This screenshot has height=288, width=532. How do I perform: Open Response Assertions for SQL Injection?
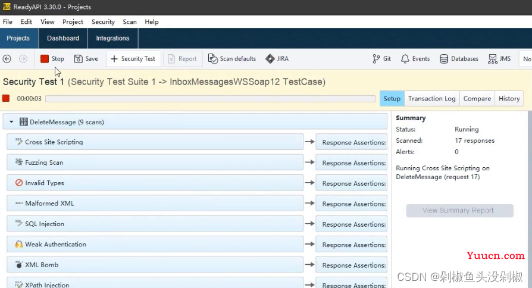(x=352, y=224)
